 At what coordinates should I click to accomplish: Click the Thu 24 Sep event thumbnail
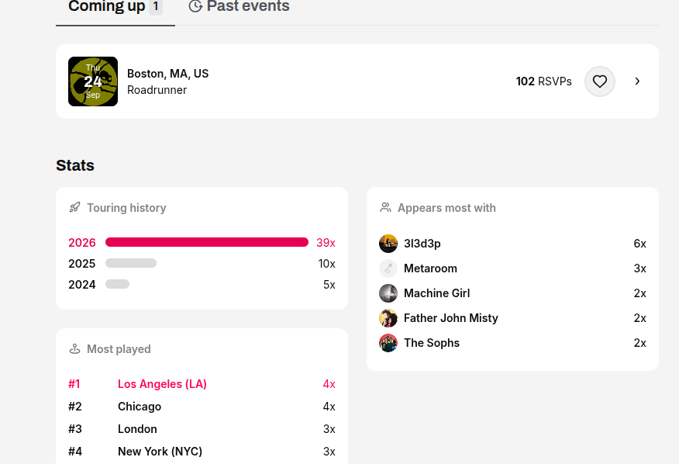[93, 81]
